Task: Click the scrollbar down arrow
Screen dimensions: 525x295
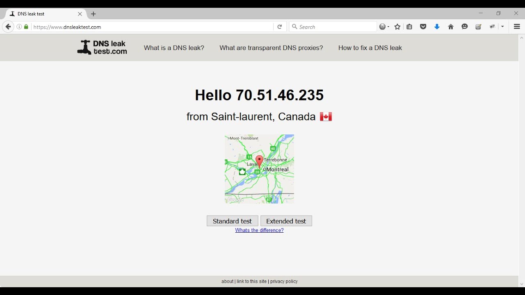Action: pos(522,284)
